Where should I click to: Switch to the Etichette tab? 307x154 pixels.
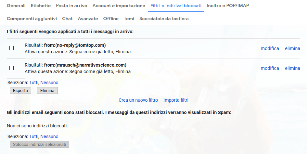point(41,6)
